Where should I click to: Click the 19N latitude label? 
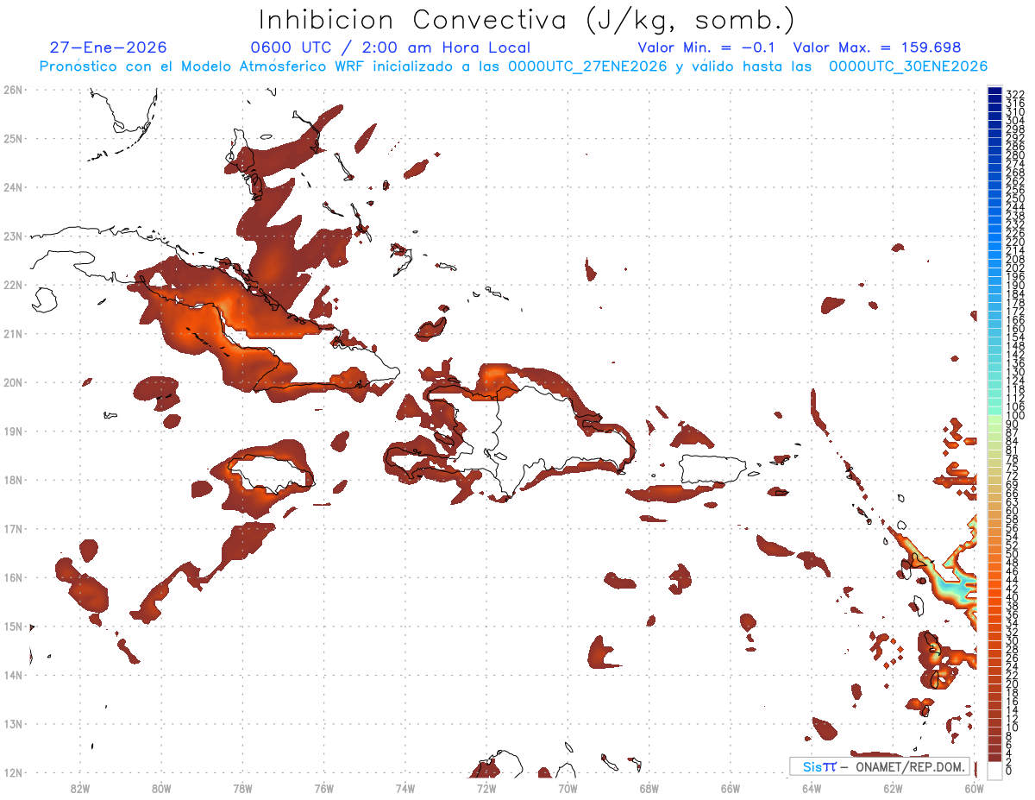(x=12, y=431)
